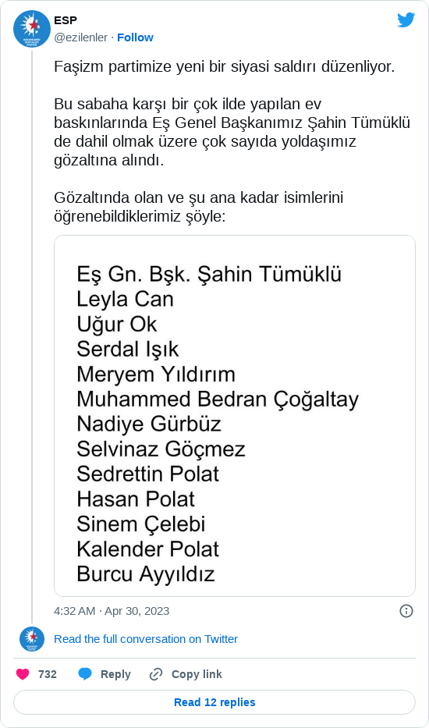Click the Read 12 replies button
The image size is (429, 728).
coord(214,702)
